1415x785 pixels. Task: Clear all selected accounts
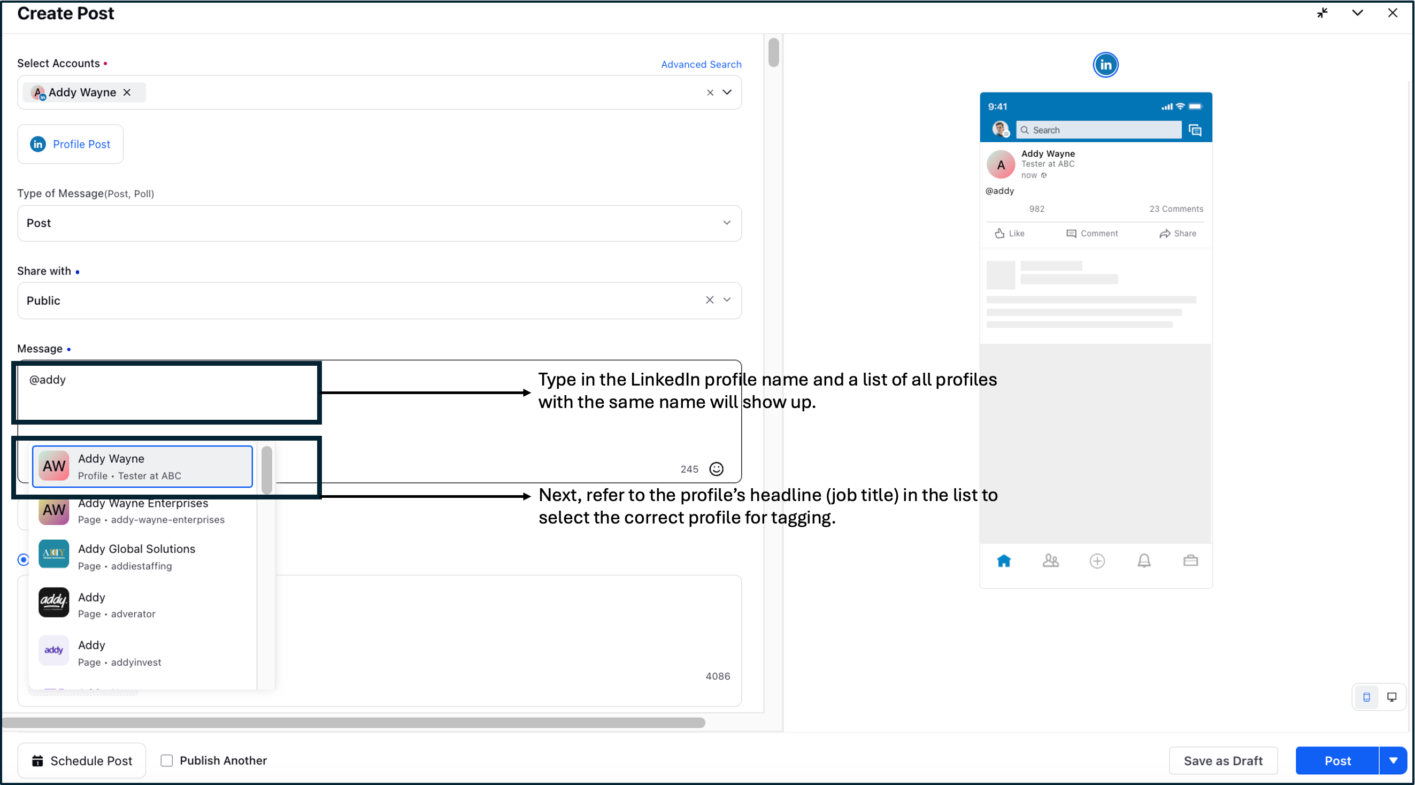[x=710, y=93]
